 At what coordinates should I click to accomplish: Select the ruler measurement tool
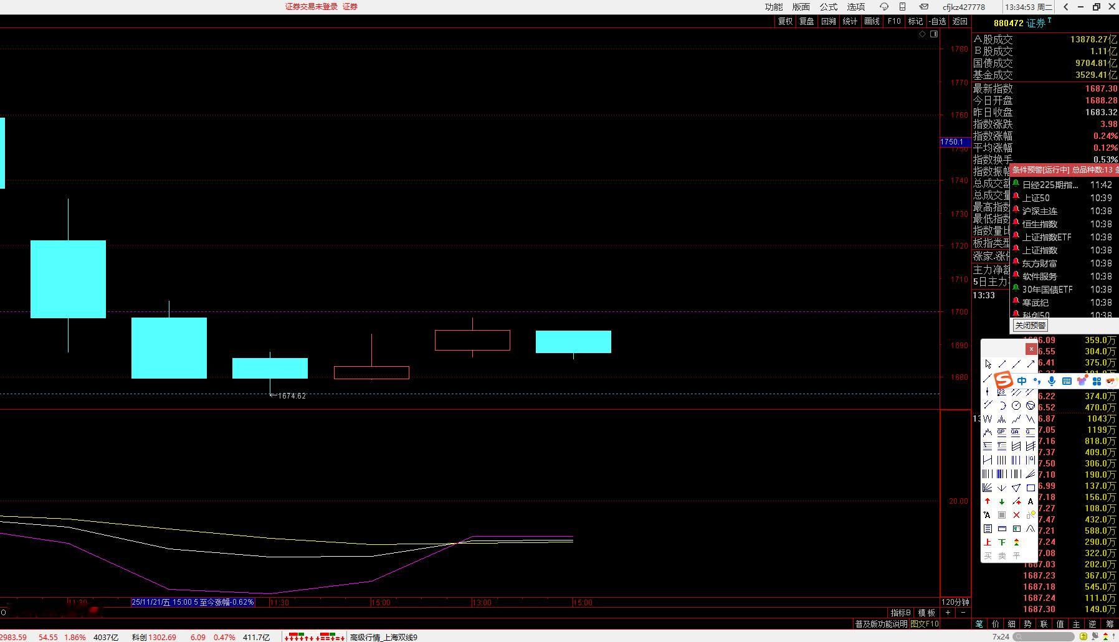[1002, 529]
